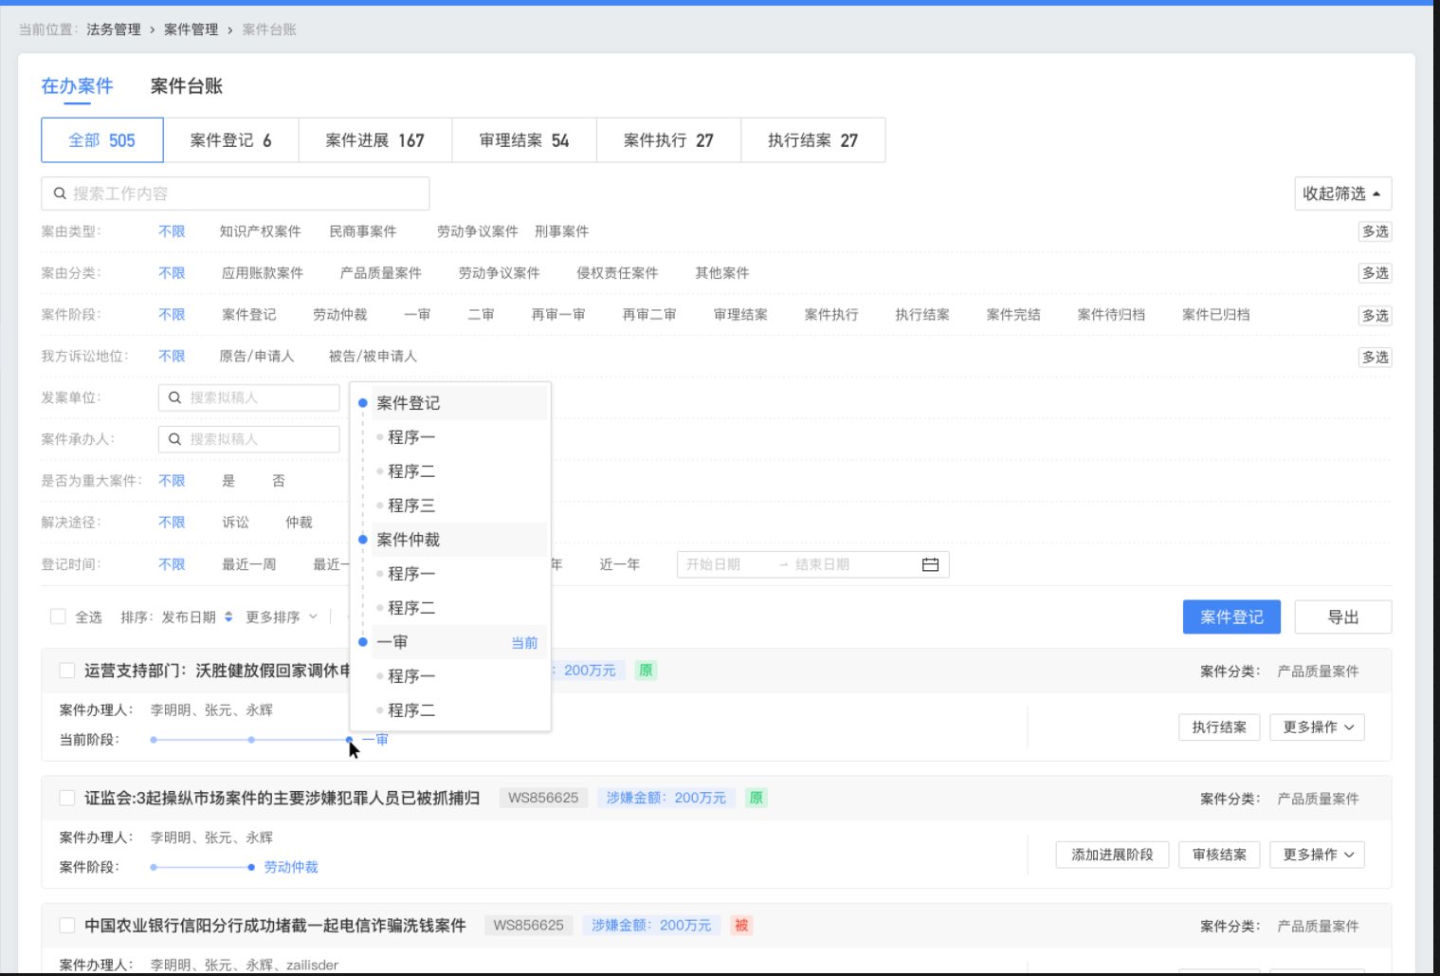This screenshot has height=976, width=1440.
Task: Filter 案由分类 by 侵权责任案件
Action: 617,273
